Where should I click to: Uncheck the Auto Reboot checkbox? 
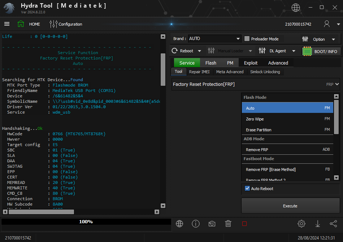[247, 188]
